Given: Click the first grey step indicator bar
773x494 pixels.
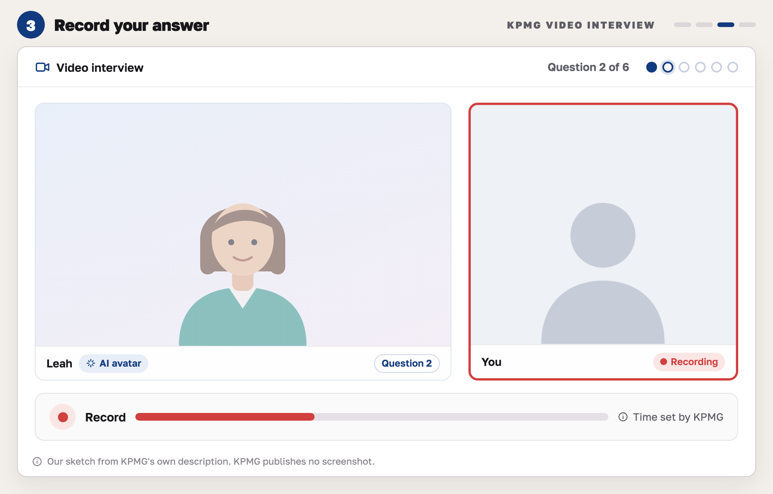Looking at the screenshot, I should coord(683,25).
